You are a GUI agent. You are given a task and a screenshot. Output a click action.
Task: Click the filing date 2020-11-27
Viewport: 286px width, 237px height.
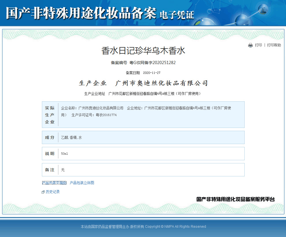152,73
